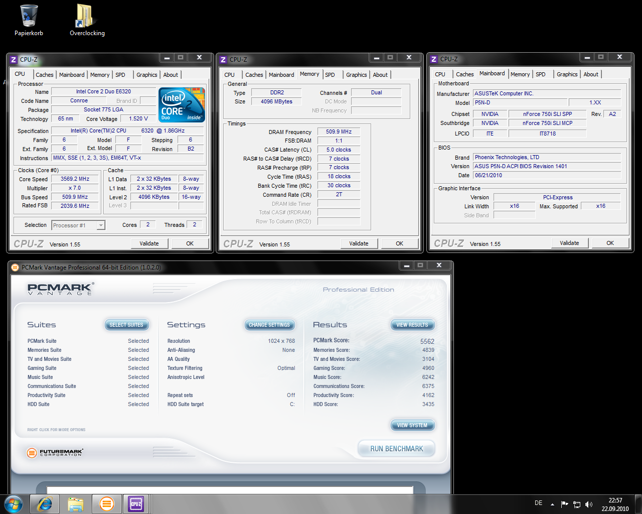Image resolution: width=642 pixels, height=514 pixels.
Task: Click the Multiplier x 7.0 value
Action: click(x=75, y=188)
